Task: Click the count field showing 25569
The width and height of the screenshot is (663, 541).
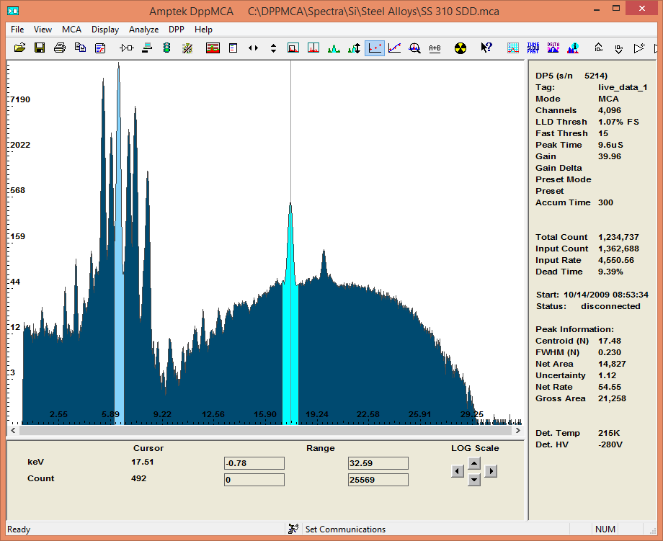Action: (x=378, y=480)
